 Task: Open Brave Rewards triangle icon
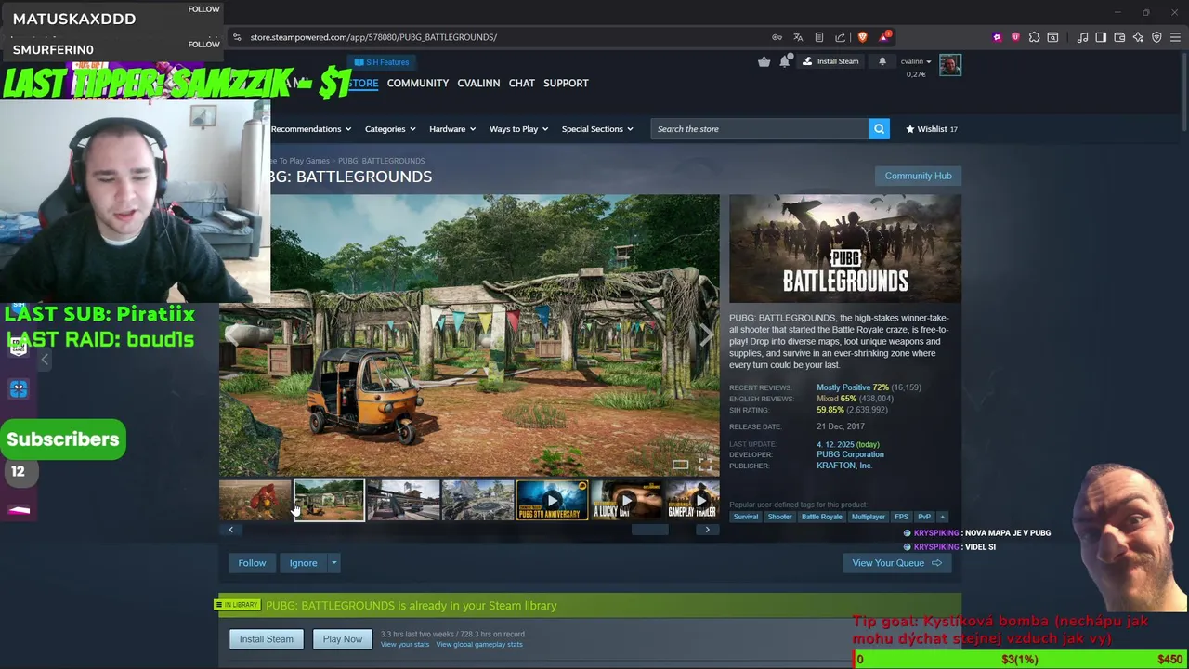tap(884, 37)
